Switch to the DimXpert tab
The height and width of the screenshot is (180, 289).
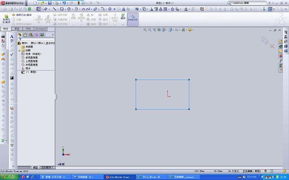(41, 29)
